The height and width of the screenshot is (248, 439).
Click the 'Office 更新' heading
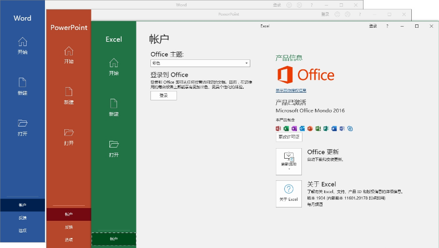tap(323, 151)
